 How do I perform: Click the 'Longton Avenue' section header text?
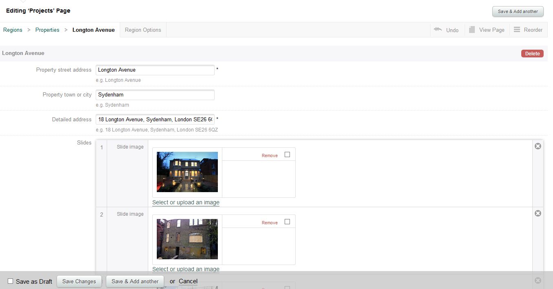[x=23, y=53]
